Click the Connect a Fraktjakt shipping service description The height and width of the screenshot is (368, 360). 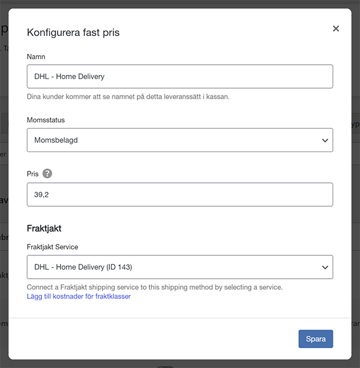coord(154,287)
